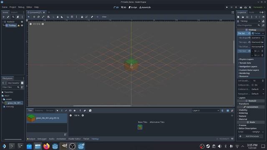Toggle TileMap grid visibility button

tap(228, 111)
